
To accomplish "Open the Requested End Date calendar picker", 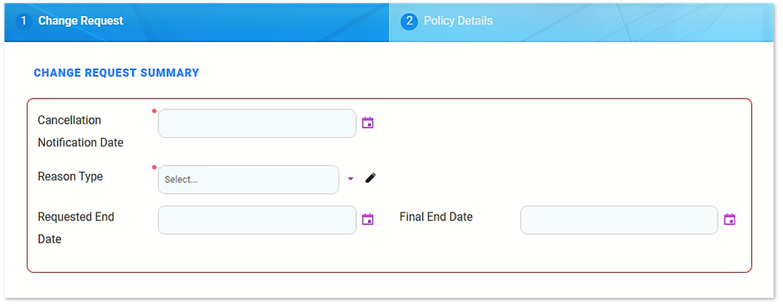I will pyautogui.click(x=368, y=220).
